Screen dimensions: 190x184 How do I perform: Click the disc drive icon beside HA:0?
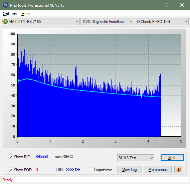[5, 21]
